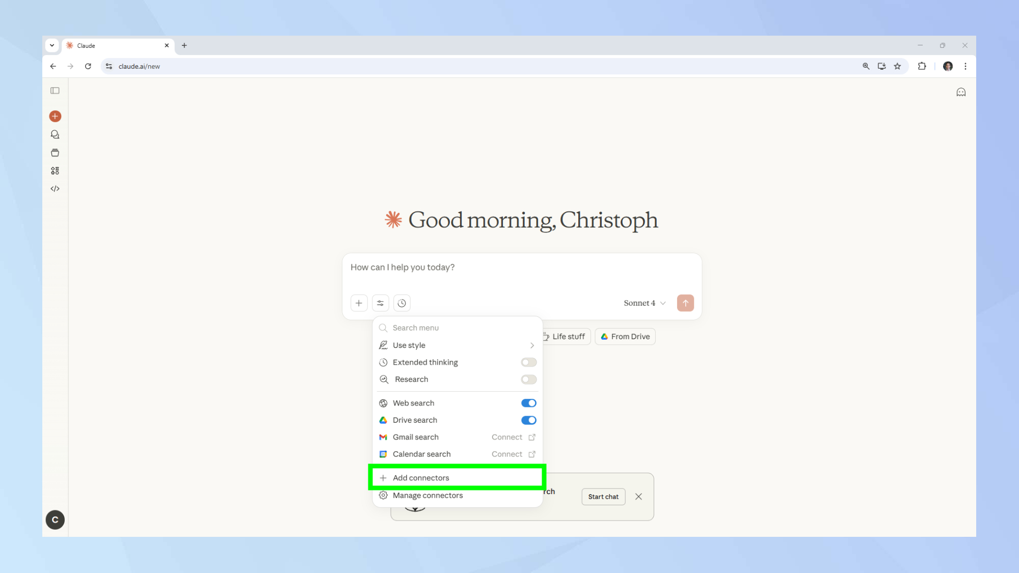Click the orange new chat plus icon
The image size is (1019, 573).
tap(55, 116)
